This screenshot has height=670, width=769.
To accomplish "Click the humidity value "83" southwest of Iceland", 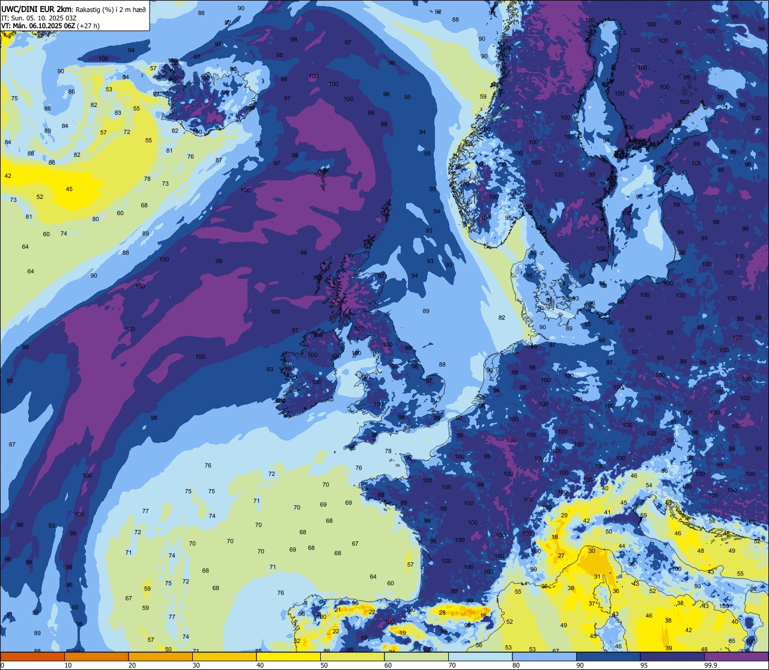I will pyautogui.click(x=118, y=113).
